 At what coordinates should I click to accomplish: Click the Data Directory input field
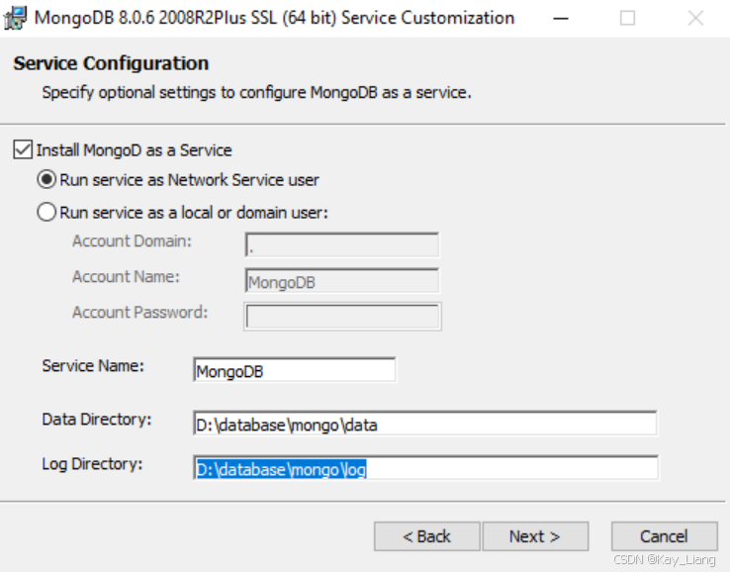pyautogui.click(x=425, y=424)
